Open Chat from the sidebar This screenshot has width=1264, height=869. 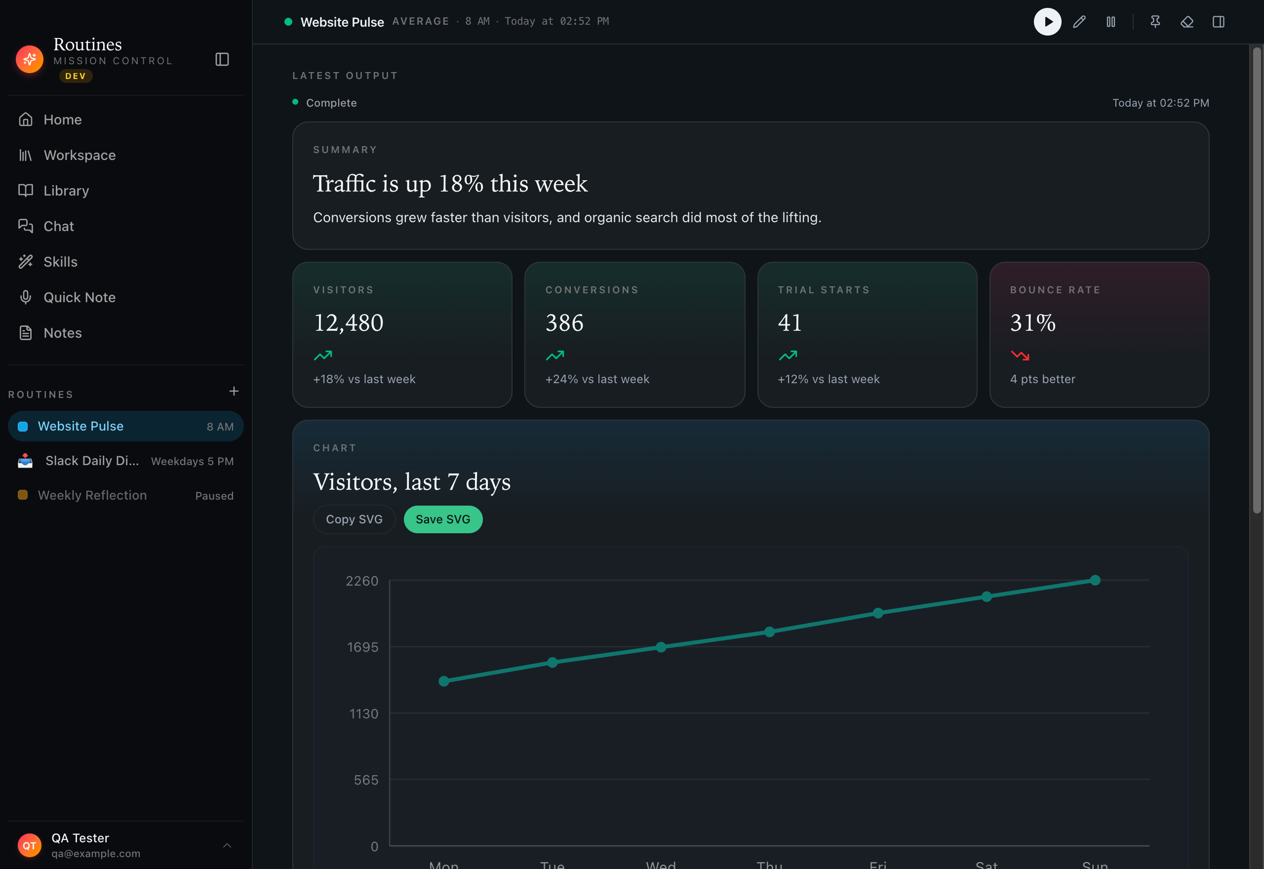tap(126, 227)
